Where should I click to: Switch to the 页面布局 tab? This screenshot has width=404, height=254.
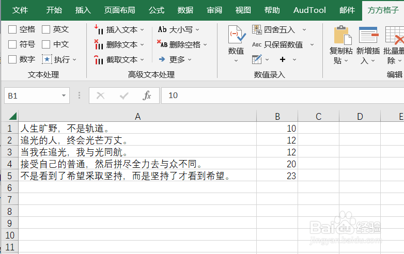coord(119,10)
